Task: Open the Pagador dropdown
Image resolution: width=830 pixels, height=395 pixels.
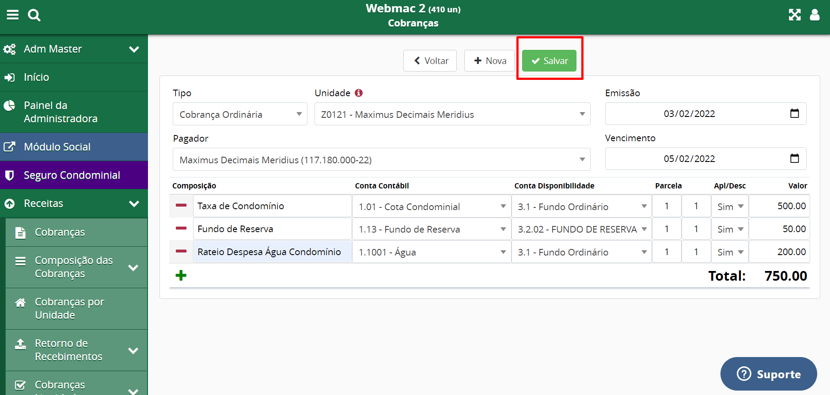Action: coord(381,160)
